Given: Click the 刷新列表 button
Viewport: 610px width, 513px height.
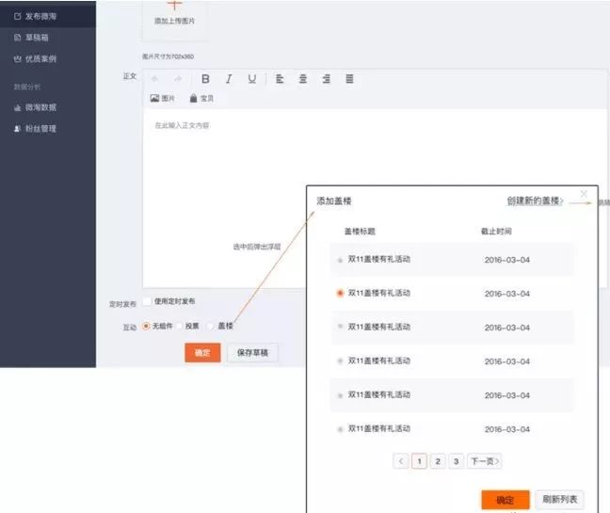Looking at the screenshot, I should pos(560,500).
